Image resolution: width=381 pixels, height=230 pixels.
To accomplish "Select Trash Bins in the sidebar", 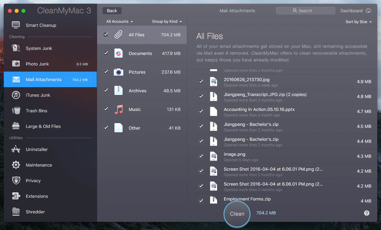I will [50, 111].
